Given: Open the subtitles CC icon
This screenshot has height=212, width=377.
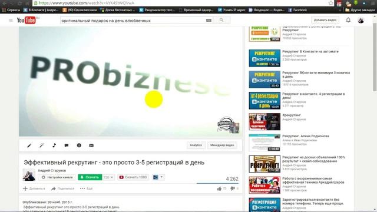Looking at the screenshot, I should click(91, 145).
